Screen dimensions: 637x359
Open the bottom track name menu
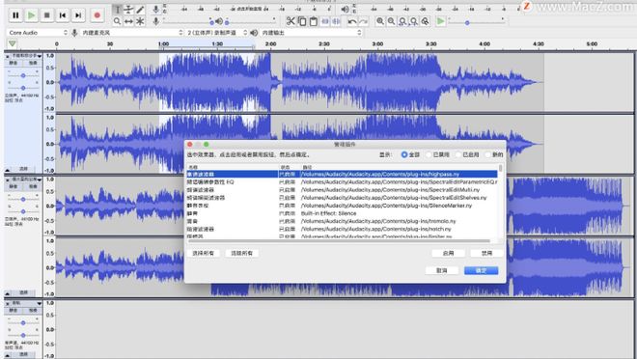coord(26,303)
